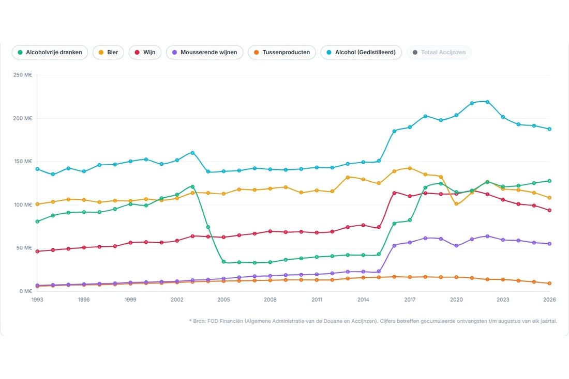Toggle the Alcoholvrije dranken legend series
569x379 pixels.
50,52
